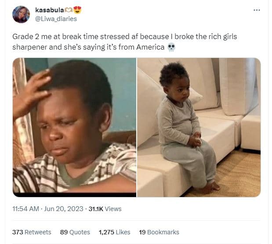Image resolution: width=272 pixels, height=244 pixels.
Task: View the 31.1K Views analytics
Action: point(105,209)
